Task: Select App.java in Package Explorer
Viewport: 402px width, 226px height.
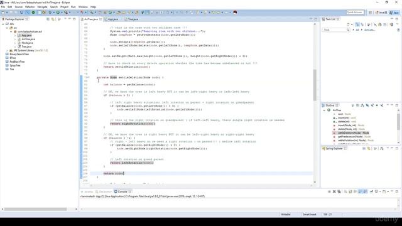Action: click(26, 35)
